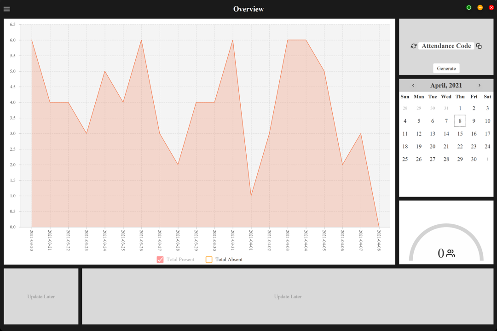
Task: Open the hamburger navigation menu
Action: point(6,8)
